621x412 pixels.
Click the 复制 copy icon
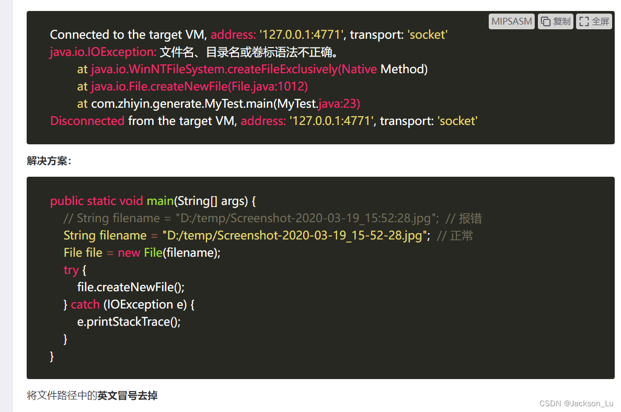tap(555, 21)
